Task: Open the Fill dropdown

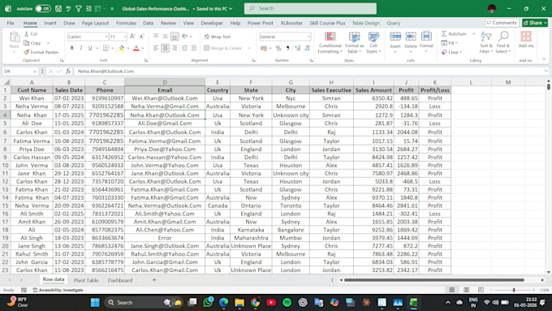Action: (450, 43)
